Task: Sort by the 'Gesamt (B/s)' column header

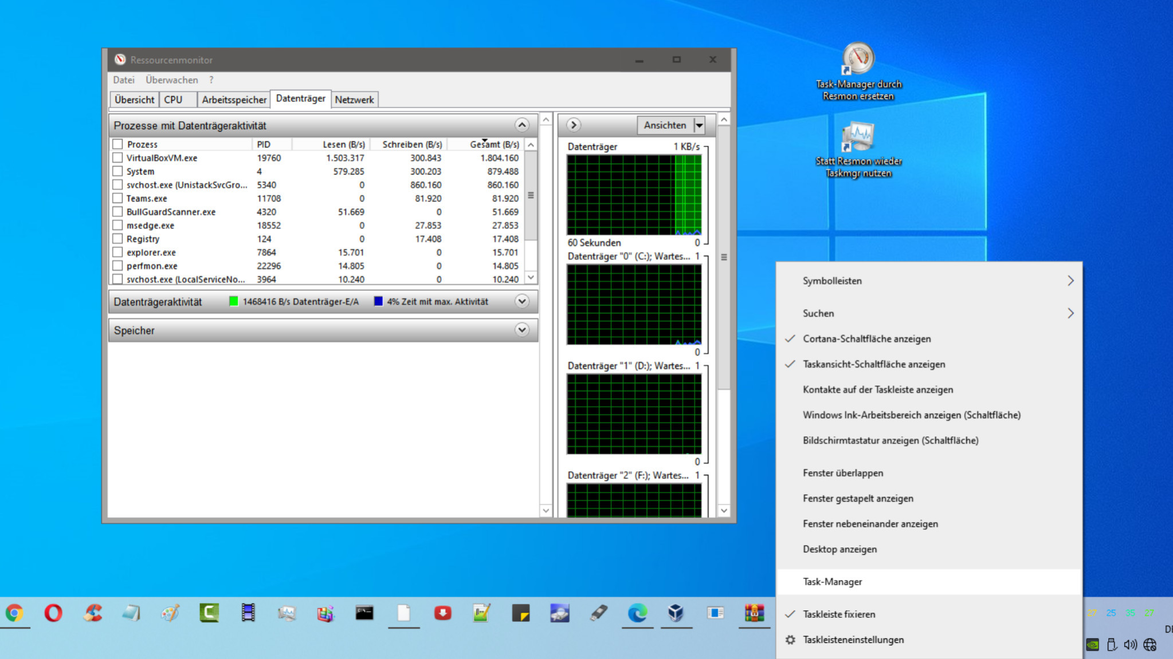Action: 485,144
